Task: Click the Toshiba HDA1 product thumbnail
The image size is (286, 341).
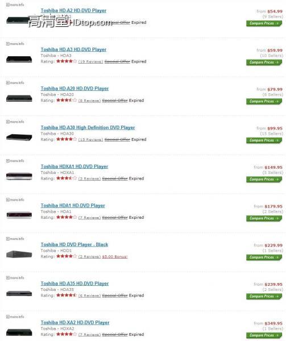Action: click(19, 215)
